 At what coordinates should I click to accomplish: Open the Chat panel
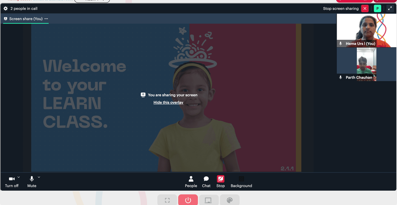206,182
